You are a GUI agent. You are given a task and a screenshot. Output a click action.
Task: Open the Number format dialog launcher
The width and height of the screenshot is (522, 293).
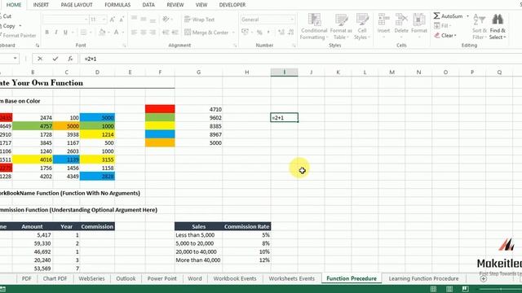pos(294,46)
